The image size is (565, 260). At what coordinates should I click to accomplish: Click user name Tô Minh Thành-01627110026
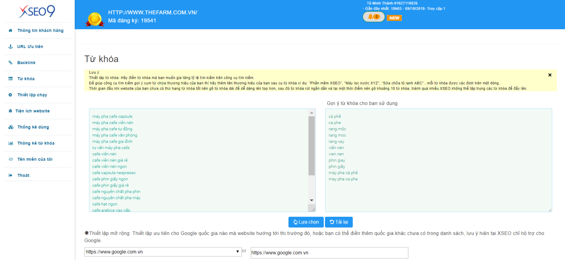point(392,3)
